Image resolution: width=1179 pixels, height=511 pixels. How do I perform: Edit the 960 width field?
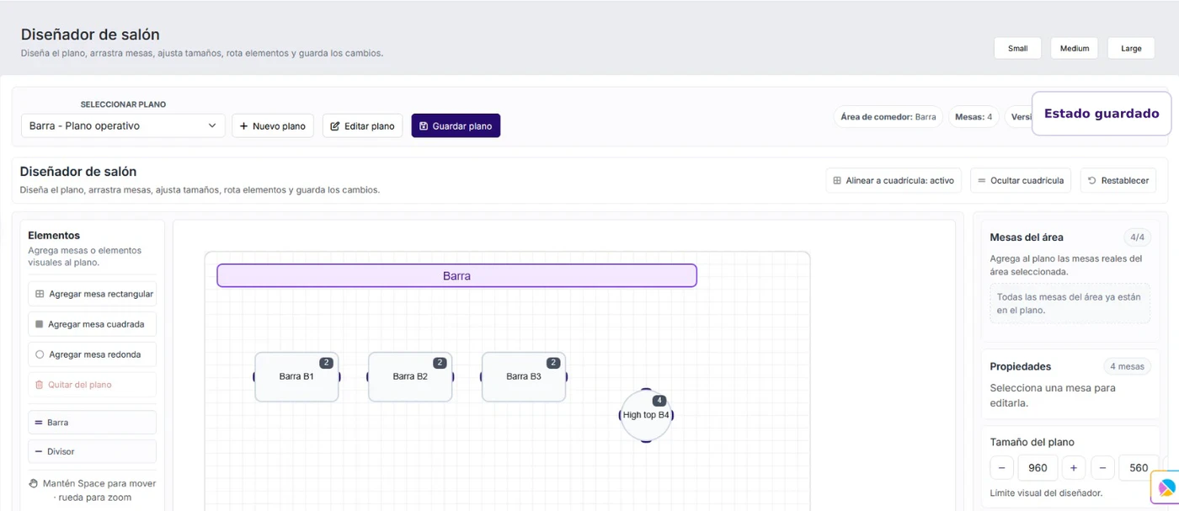(x=1038, y=468)
